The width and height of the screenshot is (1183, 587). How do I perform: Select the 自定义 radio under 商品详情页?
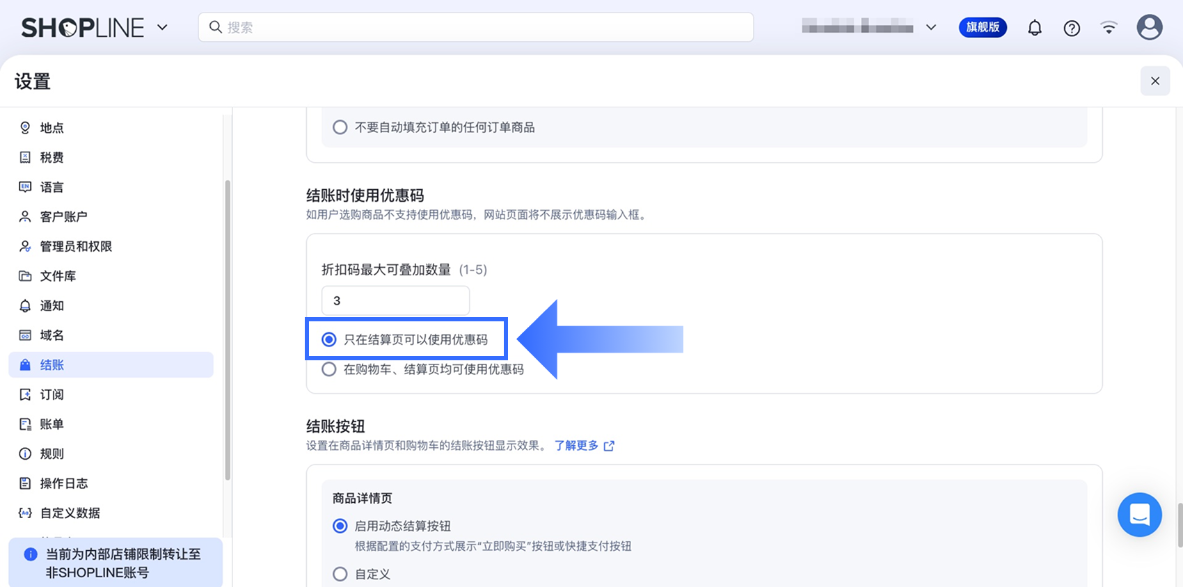click(x=340, y=574)
